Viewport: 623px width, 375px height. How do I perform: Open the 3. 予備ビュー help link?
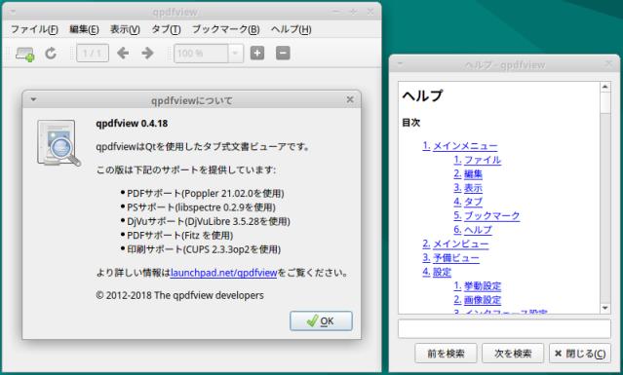point(450,257)
